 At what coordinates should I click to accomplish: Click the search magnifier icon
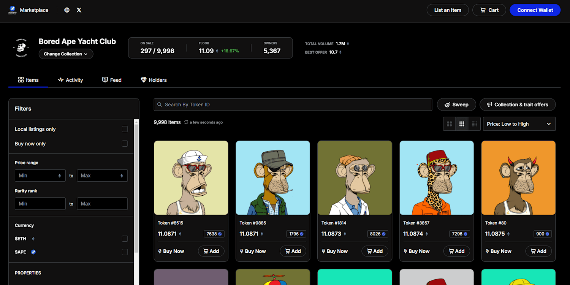pyautogui.click(x=160, y=104)
